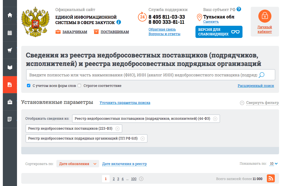Remove the 44-ФЗ registry filter tag

point(215,119)
